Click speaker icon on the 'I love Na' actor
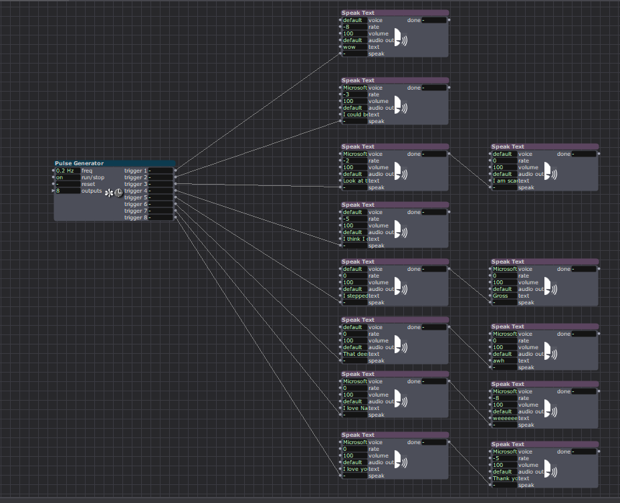This screenshot has width=620, height=503. [x=399, y=401]
